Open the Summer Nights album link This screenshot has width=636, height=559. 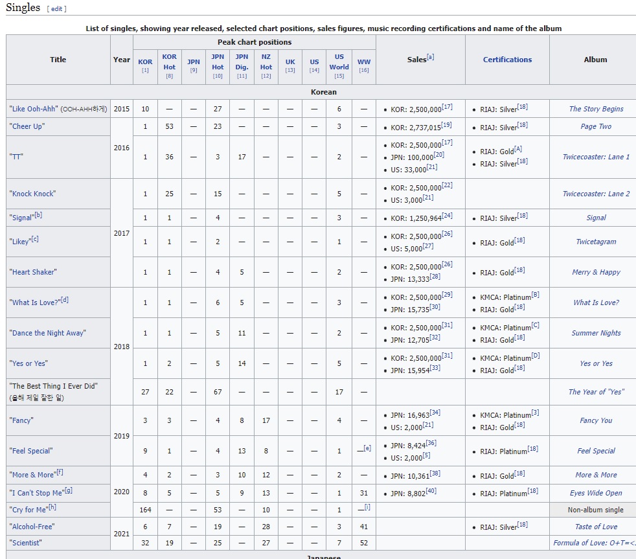596,333
